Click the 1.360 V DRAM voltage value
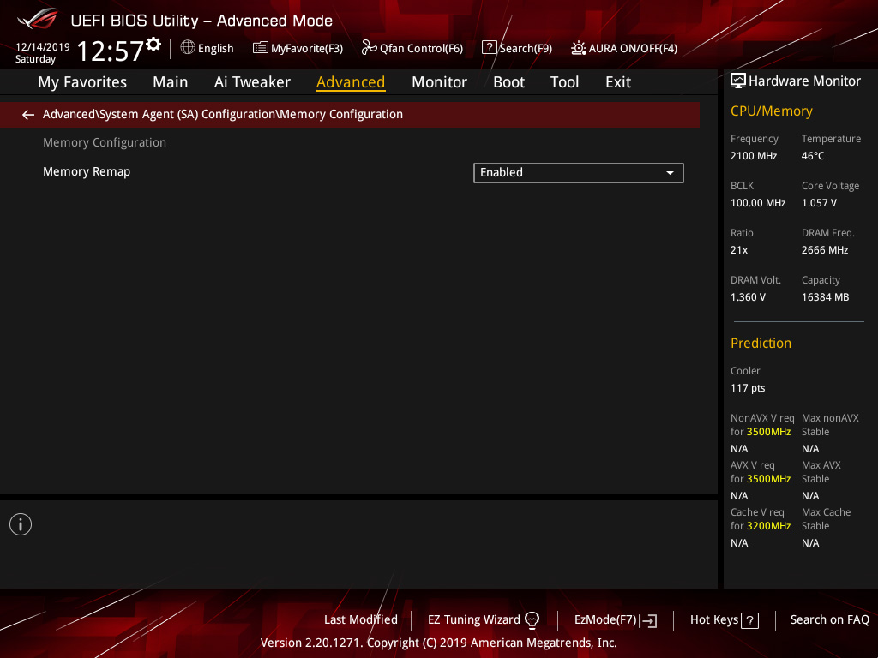The width and height of the screenshot is (878, 658). pyautogui.click(x=748, y=297)
